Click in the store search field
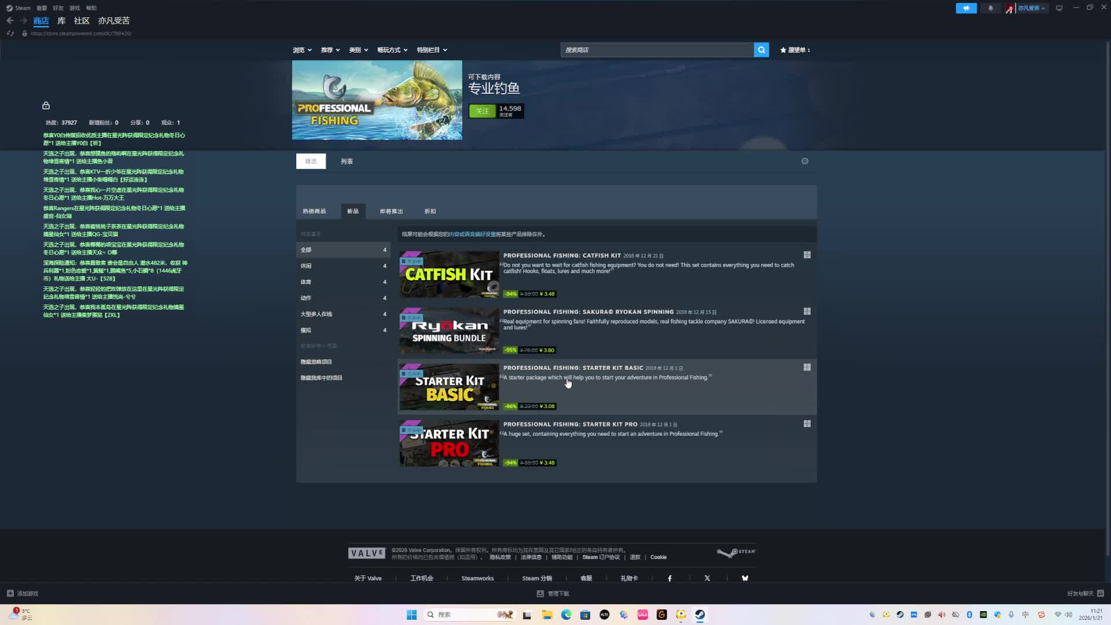This screenshot has height=625, width=1111. coord(656,50)
